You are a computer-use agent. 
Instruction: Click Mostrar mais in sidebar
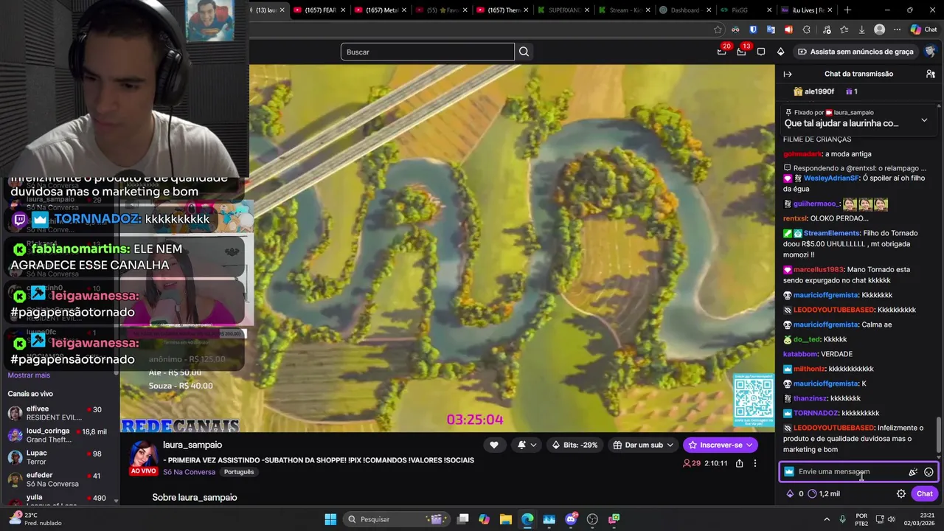[x=29, y=375]
